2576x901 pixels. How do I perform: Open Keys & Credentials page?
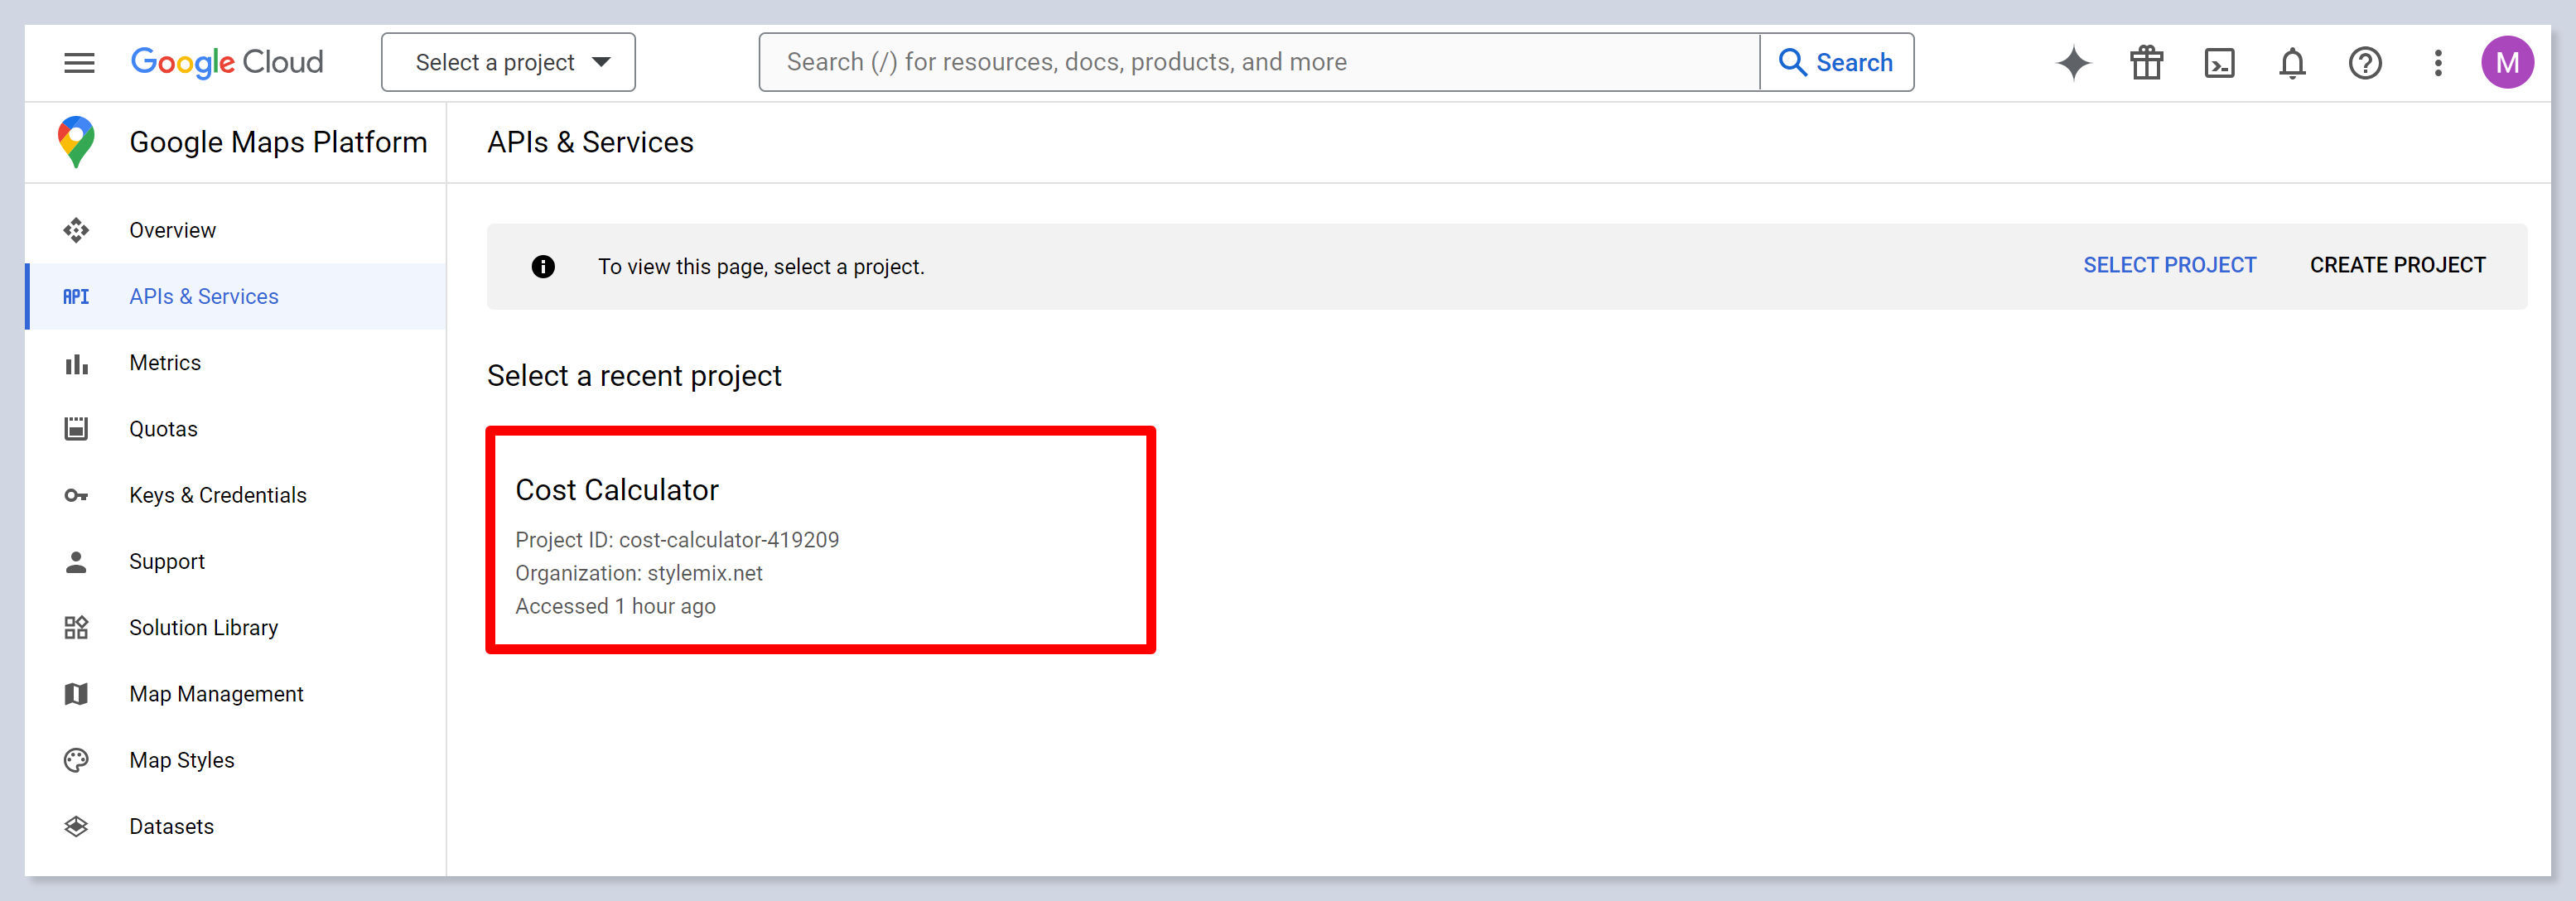coord(217,495)
